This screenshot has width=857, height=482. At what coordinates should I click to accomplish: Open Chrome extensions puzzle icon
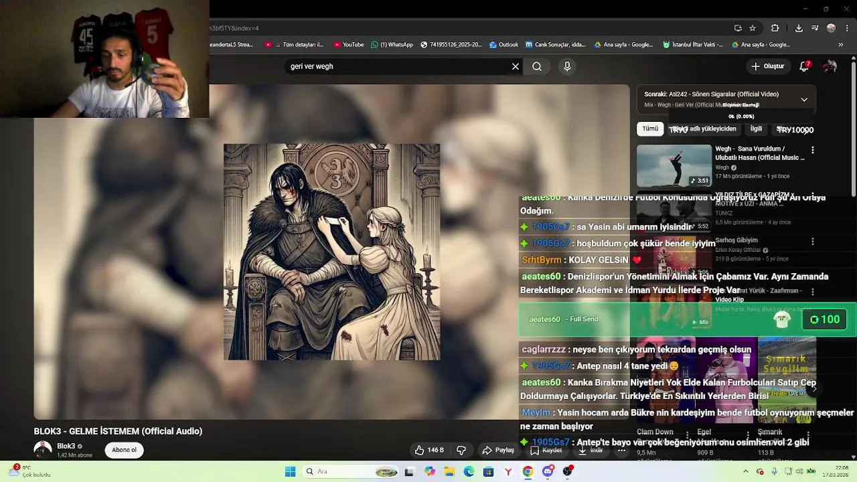point(775,28)
